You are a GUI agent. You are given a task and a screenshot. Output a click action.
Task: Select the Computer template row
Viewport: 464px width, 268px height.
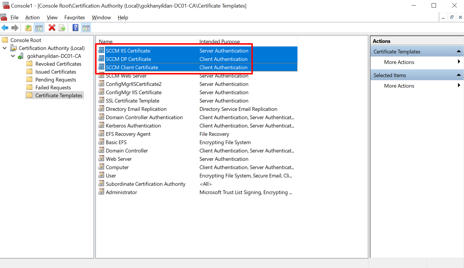coord(197,167)
